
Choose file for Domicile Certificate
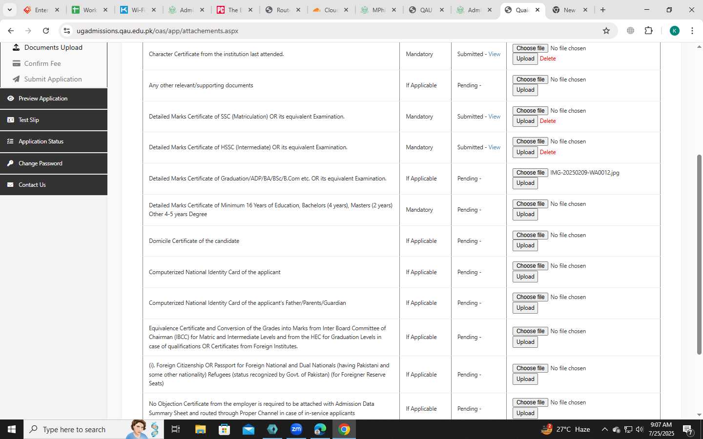click(530, 235)
